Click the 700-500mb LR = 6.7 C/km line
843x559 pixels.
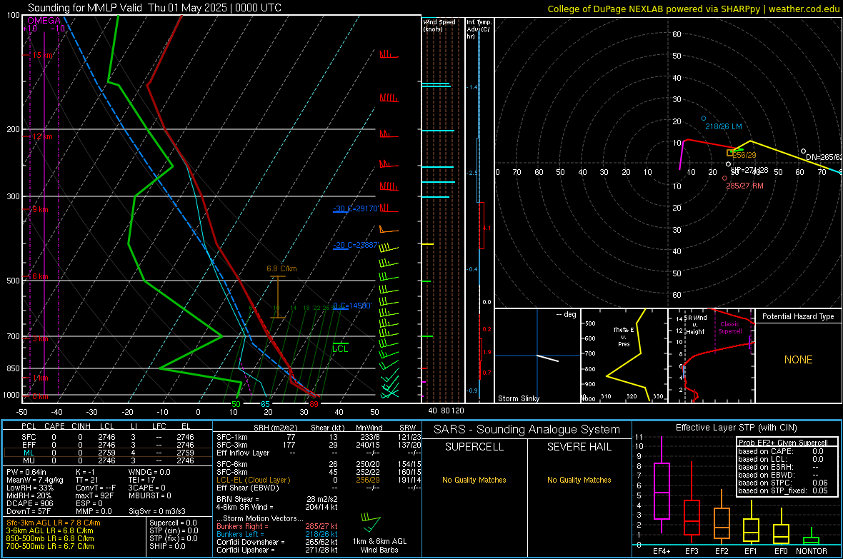pos(50,546)
